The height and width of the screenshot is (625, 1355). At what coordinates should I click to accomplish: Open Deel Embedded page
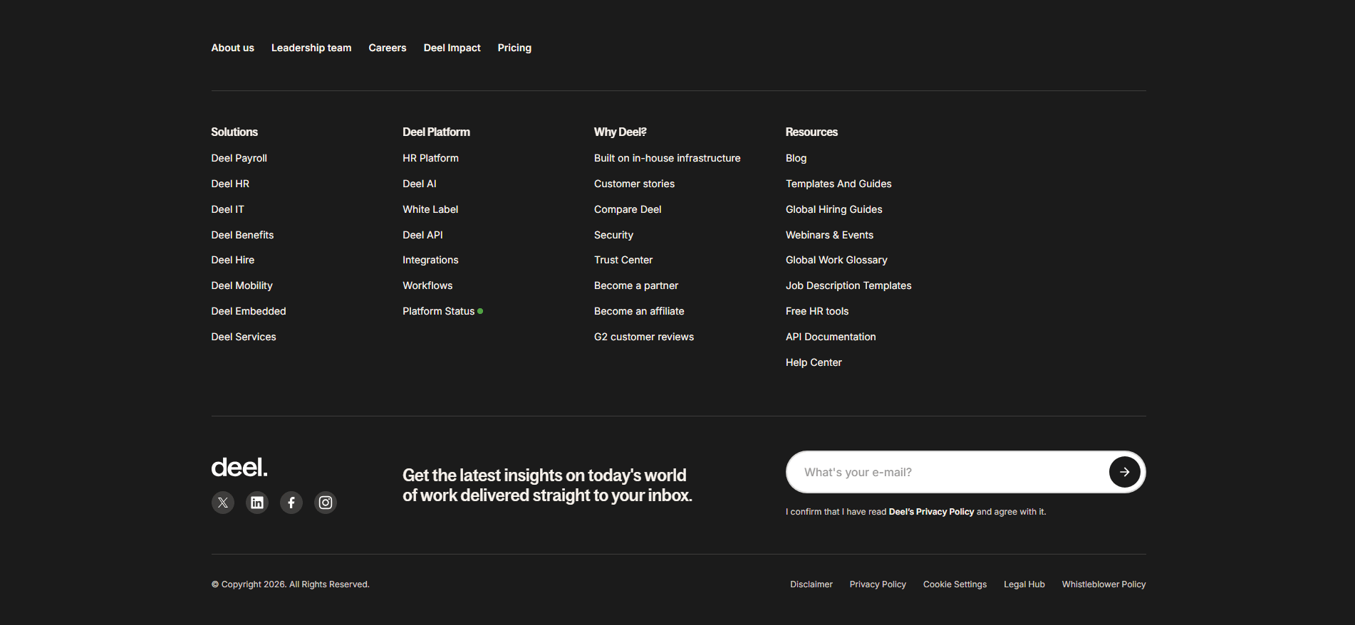(x=249, y=311)
